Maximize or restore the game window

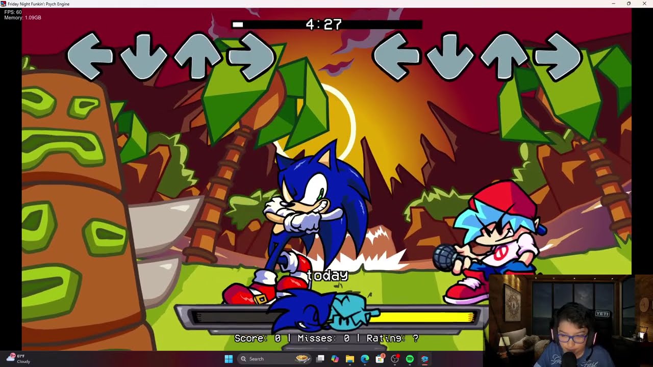click(x=629, y=4)
